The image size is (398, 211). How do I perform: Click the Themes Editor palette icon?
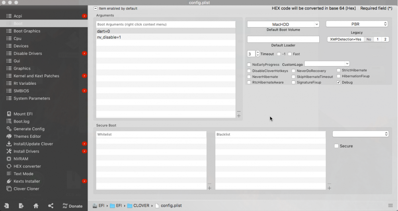tap(9, 136)
